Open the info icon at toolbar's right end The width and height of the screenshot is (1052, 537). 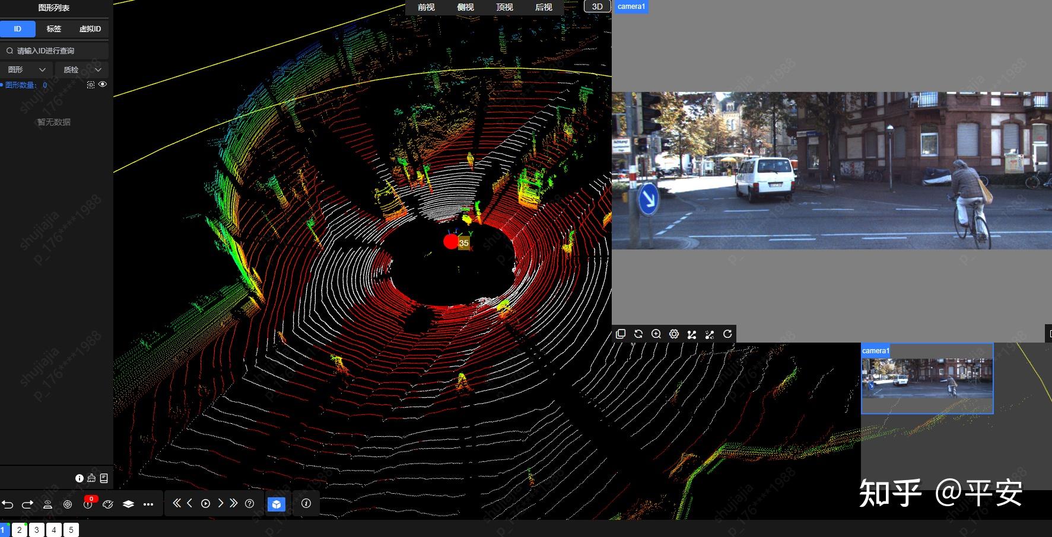coord(306,503)
